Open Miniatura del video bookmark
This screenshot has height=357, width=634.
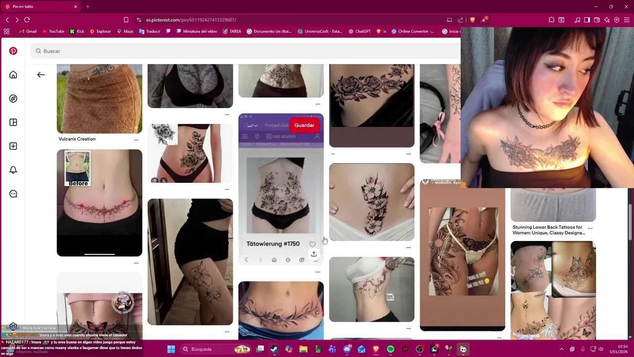pos(197,31)
